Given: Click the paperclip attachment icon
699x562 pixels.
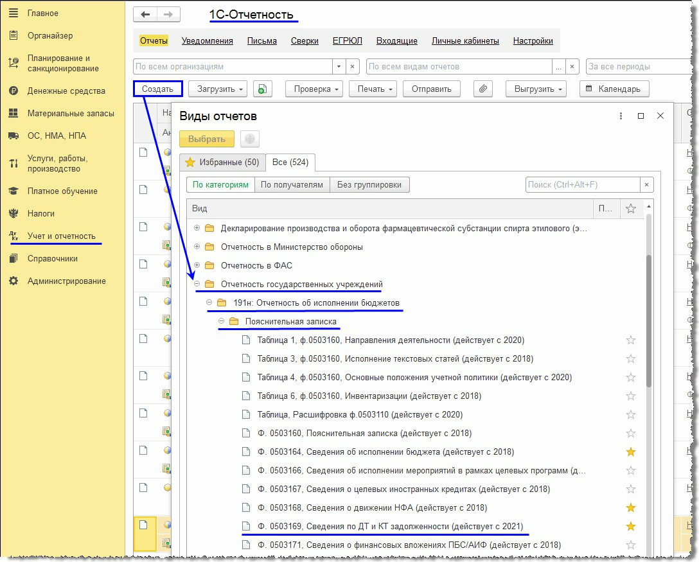Looking at the screenshot, I should (x=482, y=89).
